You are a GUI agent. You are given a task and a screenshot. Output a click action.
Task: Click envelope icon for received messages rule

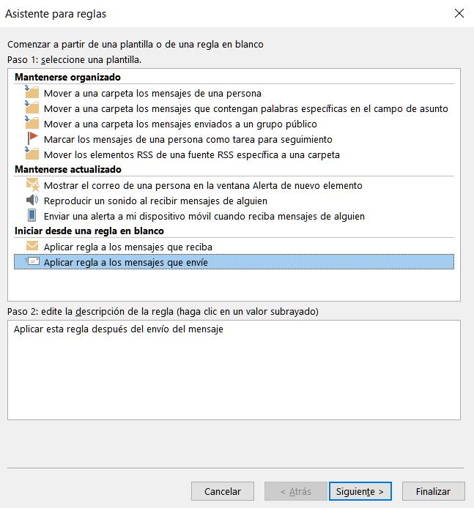pyautogui.click(x=32, y=247)
